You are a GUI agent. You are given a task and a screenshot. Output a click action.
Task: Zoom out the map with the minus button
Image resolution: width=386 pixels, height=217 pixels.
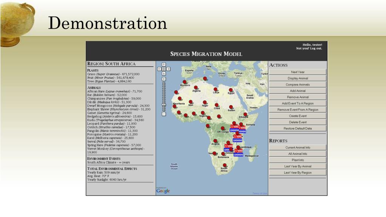pyautogui.click(x=164, y=114)
